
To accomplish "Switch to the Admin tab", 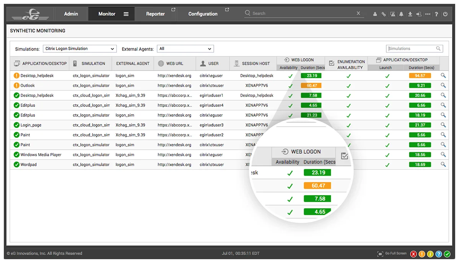I will tap(71, 14).
